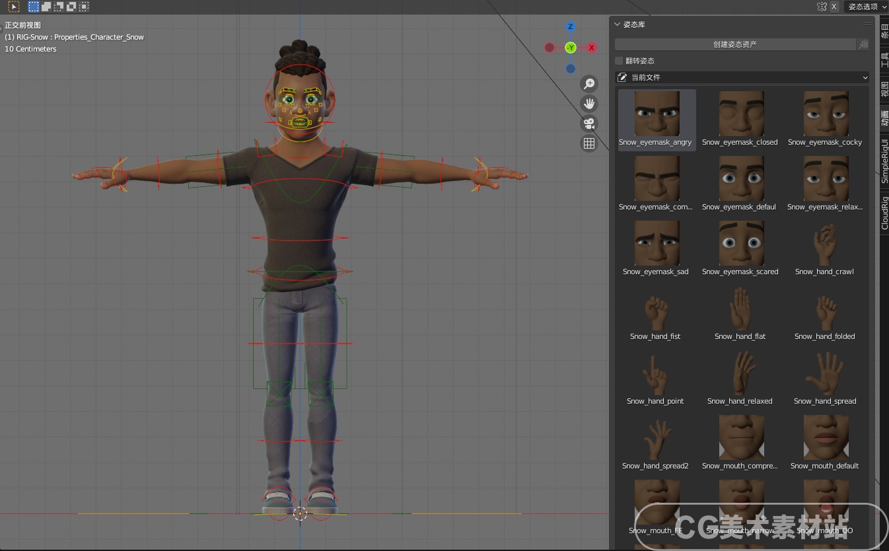Open the CloudRig sidebar tab

(x=885, y=207)
